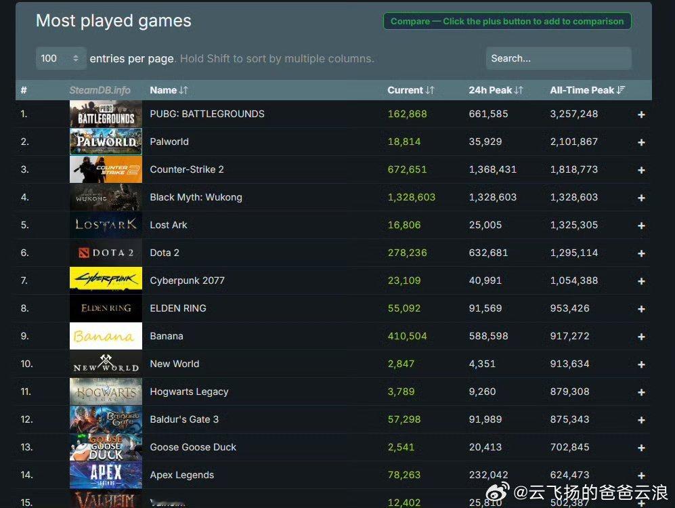The image size is (675, 508).
Task: Click the Goose Goose Duck thumbnail
Action: (x=106, y=447)
